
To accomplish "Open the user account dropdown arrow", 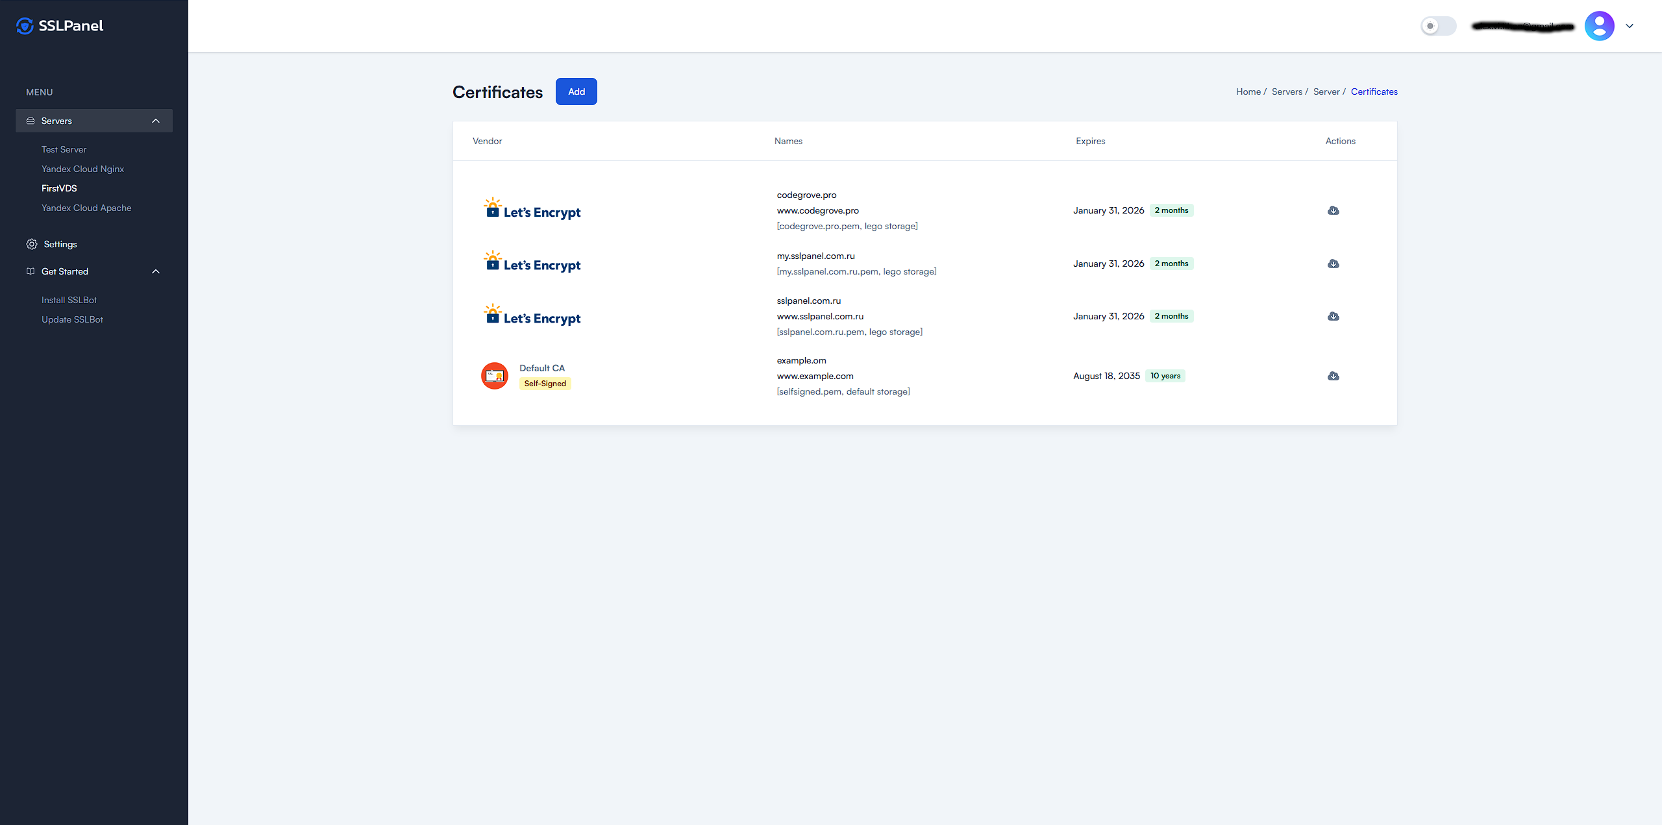I will coord(1630,26).
